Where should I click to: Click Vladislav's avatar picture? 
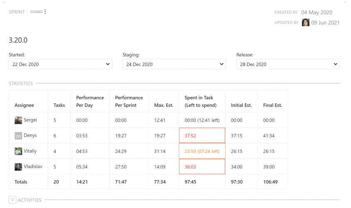[18, 166]
